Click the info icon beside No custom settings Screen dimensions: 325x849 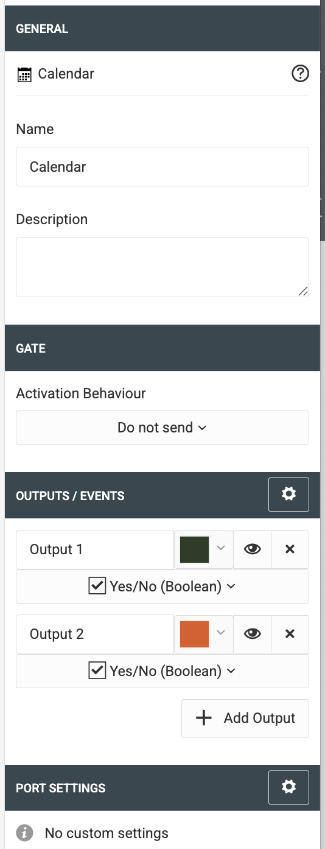24,833
